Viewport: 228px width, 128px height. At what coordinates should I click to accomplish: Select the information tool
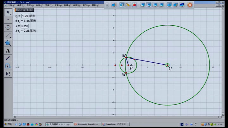8,66
